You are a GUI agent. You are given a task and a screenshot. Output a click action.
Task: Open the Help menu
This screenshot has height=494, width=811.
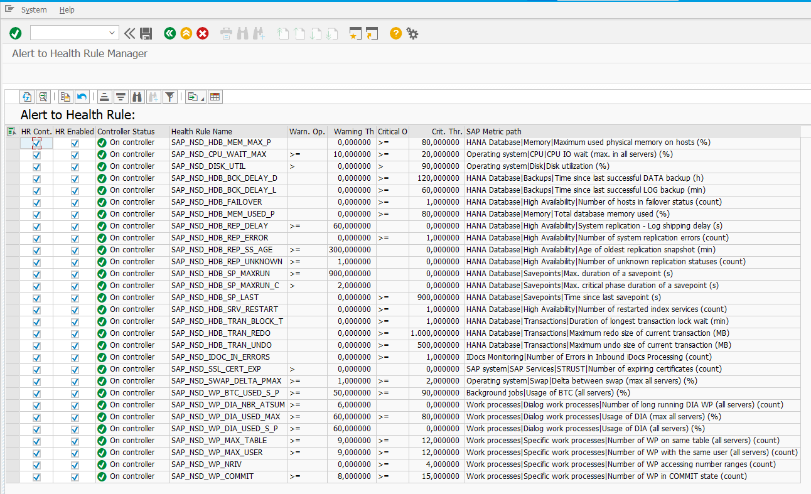click(67, 10)
